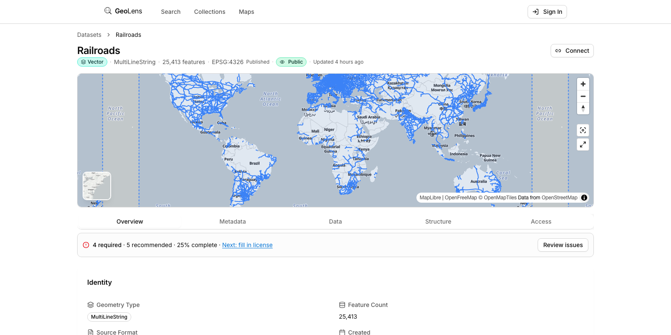Click the Published status text

coord(258,62)
